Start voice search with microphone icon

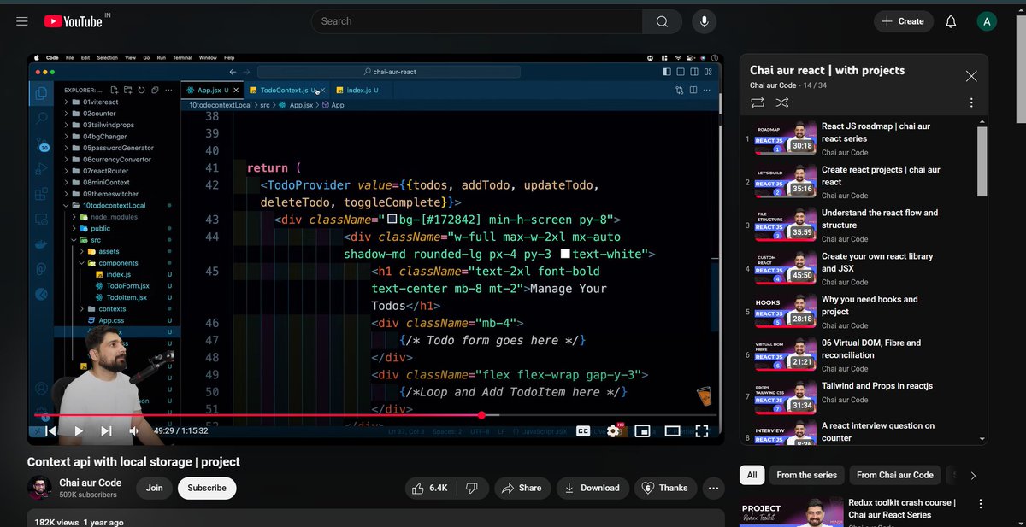point(705,21)
